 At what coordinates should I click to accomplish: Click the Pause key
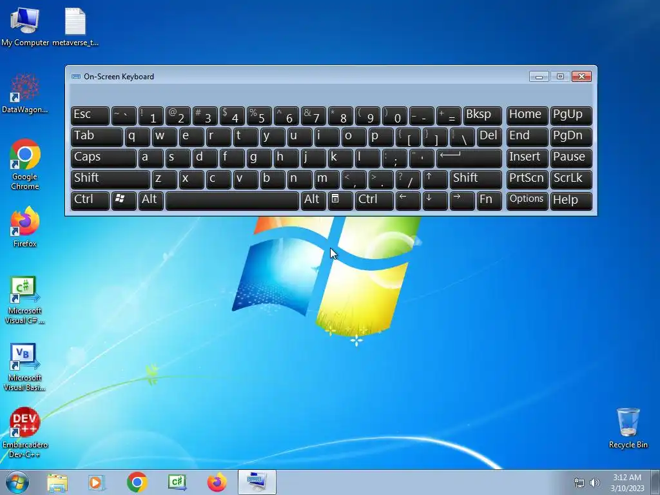coord(571,158)
